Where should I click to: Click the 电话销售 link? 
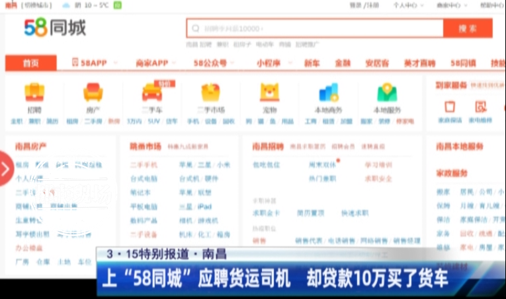coord(341,241)
